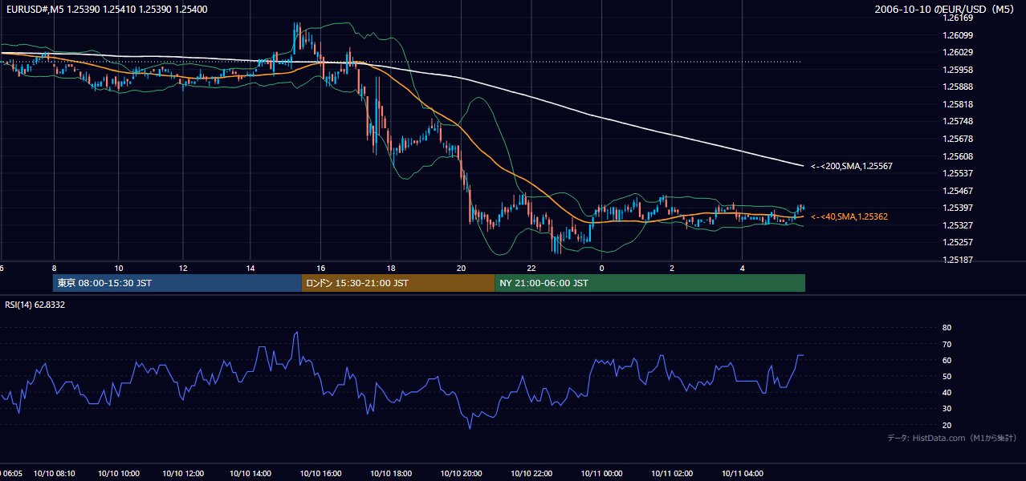Viewport: 1026px width, 481px height.
Task: Click the 10/10 18:00 bottom time label
Action: (392, 473)
